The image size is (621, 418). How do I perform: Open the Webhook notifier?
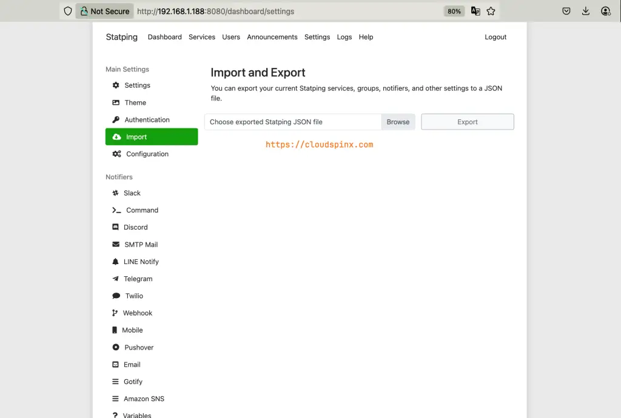pyautogui.click(x=137, y=313)
